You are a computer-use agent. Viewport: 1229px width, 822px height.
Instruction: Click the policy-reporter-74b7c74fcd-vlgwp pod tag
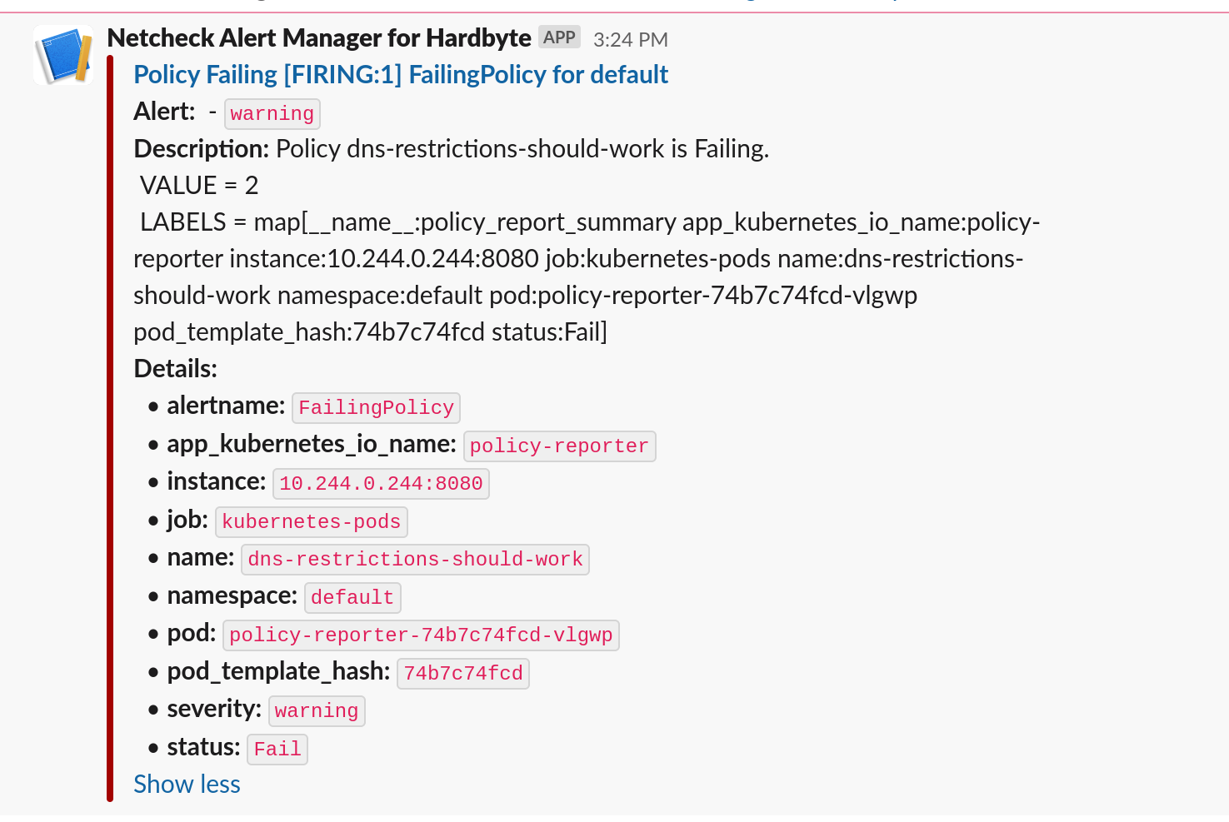pyautogui.click(x=421, y=635)
